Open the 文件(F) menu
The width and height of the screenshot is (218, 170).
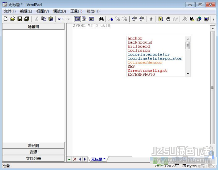(9, 11)
